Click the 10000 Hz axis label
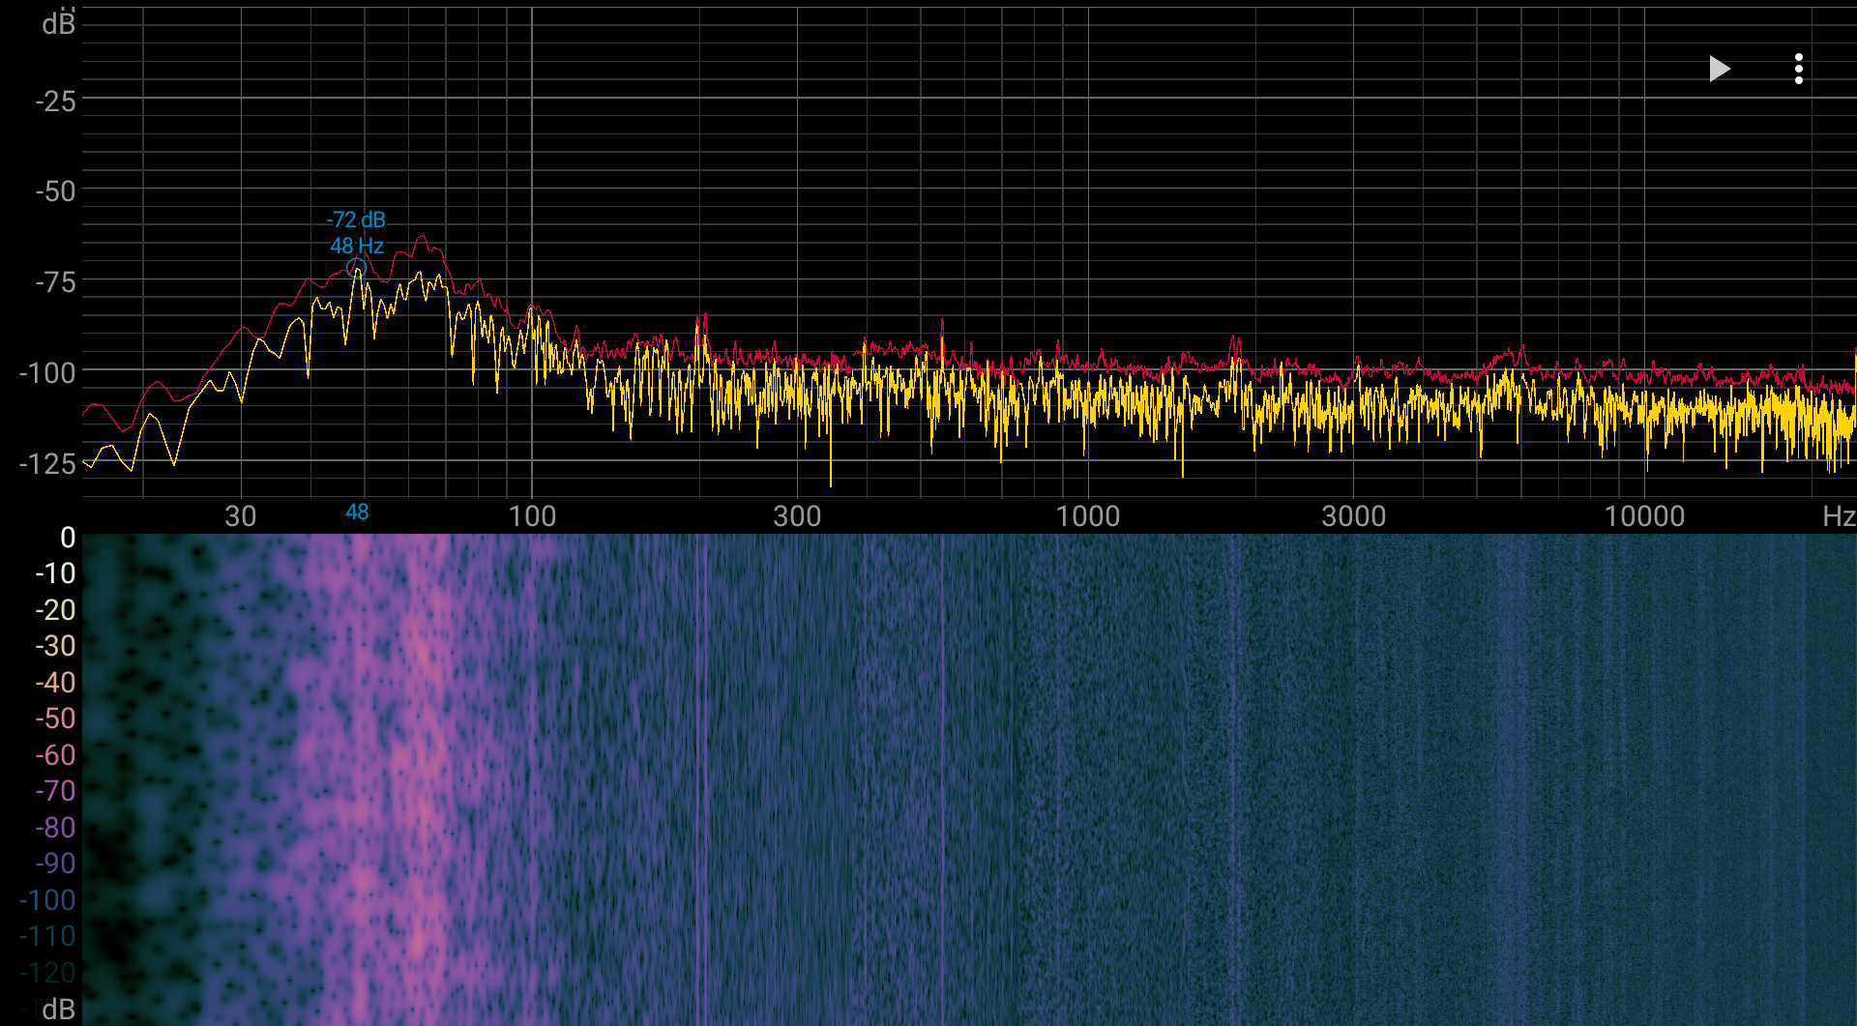The width and height of the screenshot is (1857, 1026). click(1644, 515)
